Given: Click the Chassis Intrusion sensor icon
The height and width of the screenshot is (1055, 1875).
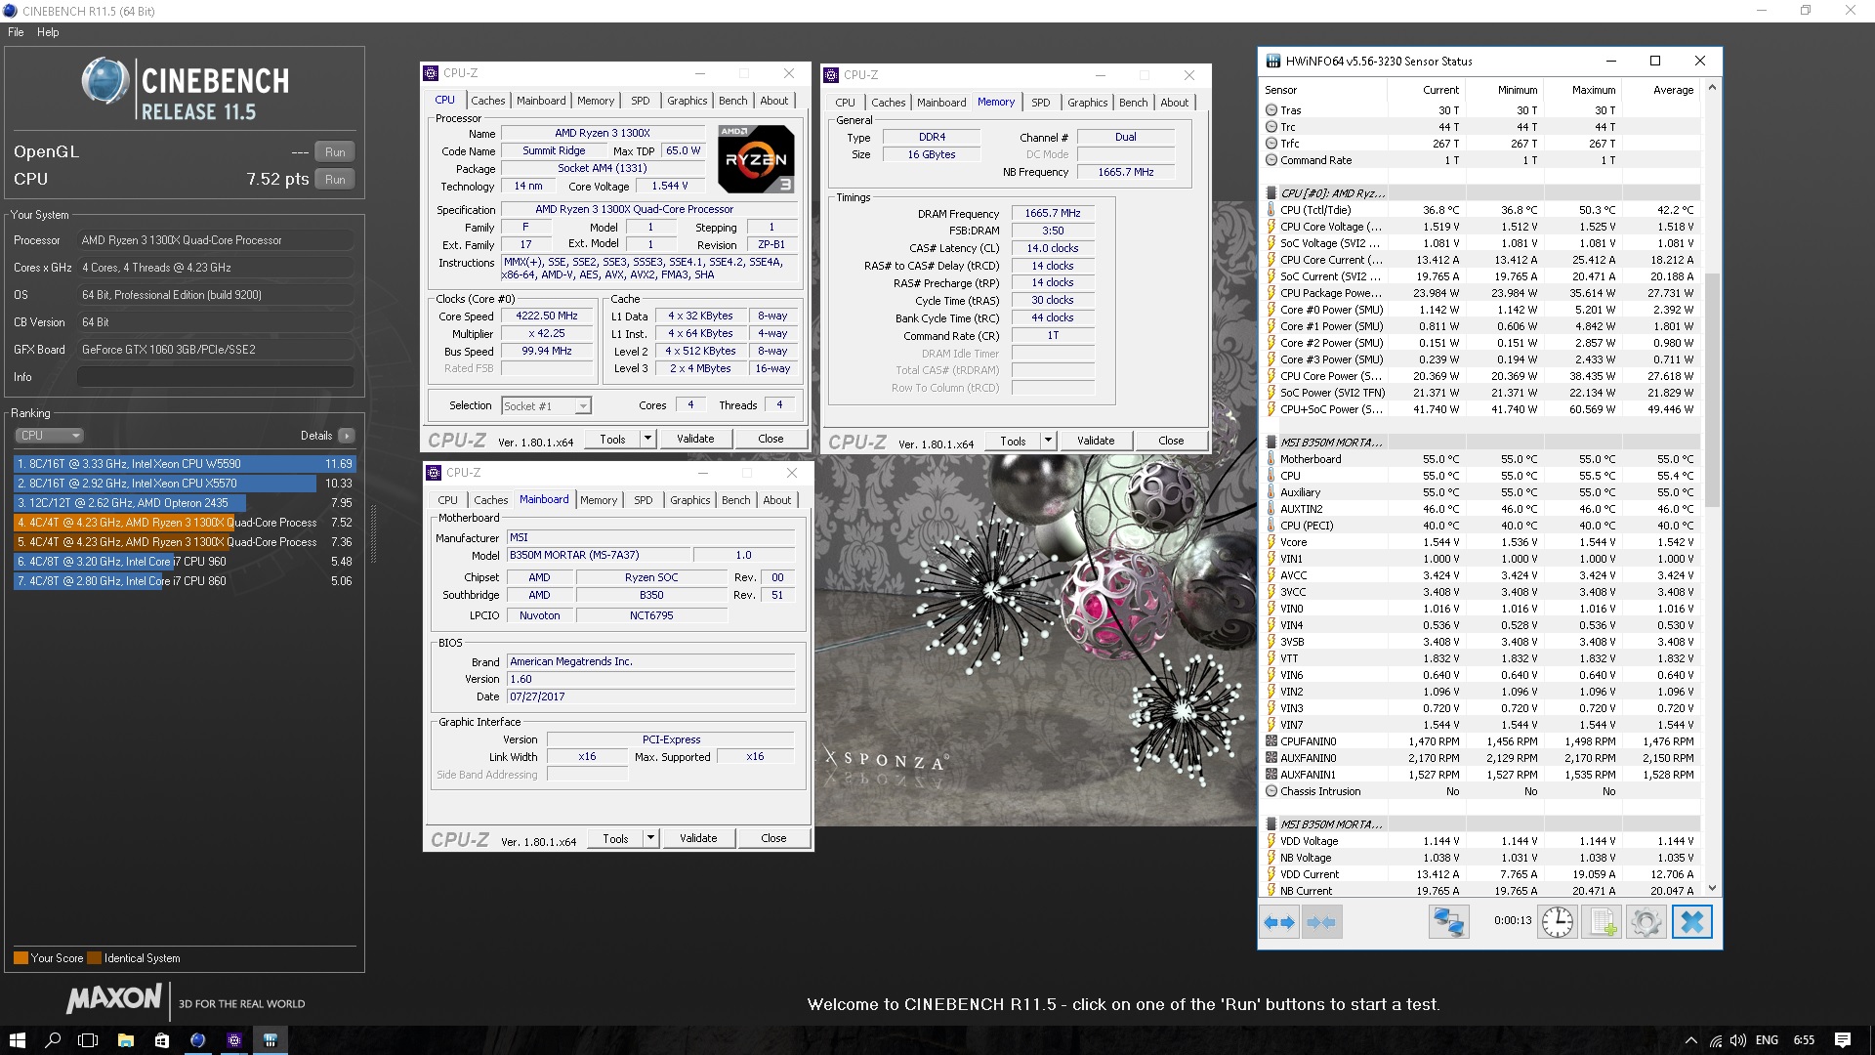Looking at the screenshot, I should click(1271, 791).
